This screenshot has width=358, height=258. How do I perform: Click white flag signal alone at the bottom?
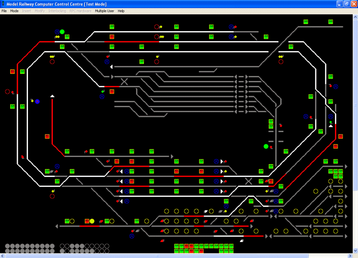pos(242,241)
